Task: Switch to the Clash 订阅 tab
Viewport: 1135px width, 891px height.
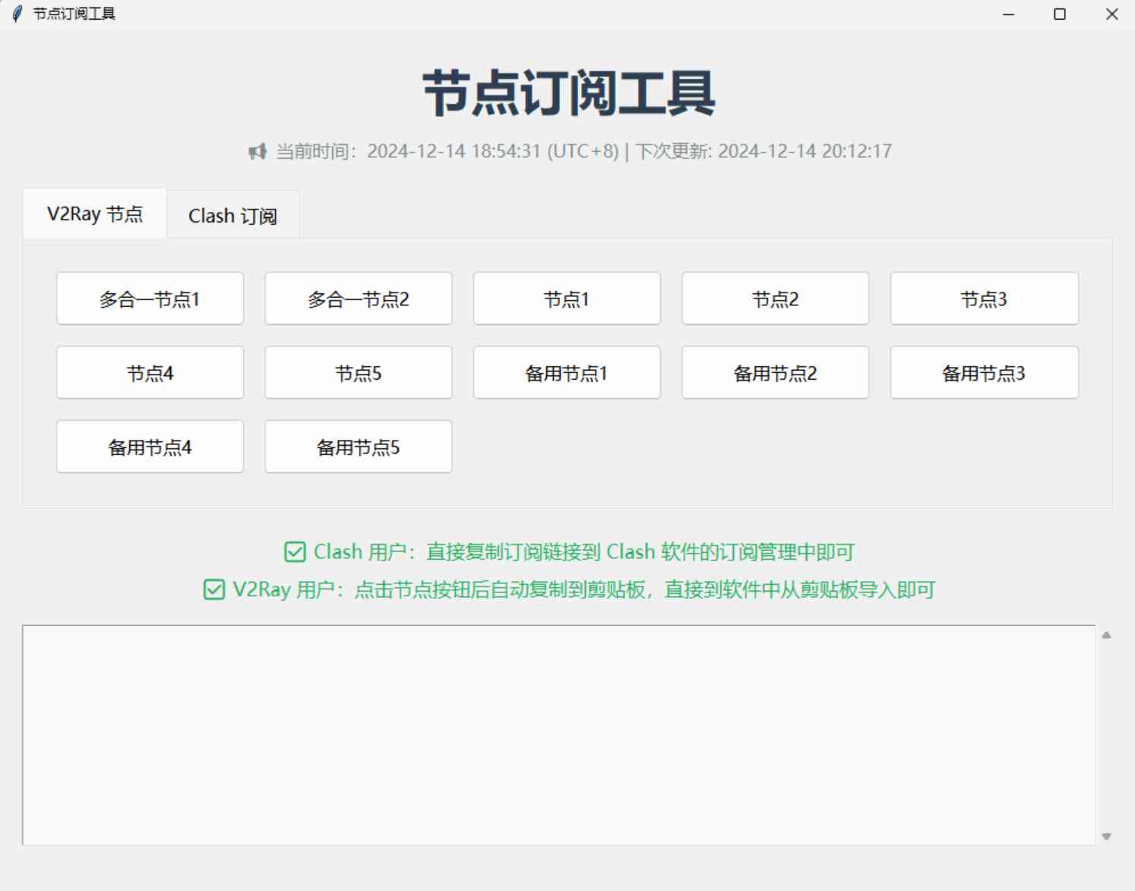Action: (x=232, y=216)
